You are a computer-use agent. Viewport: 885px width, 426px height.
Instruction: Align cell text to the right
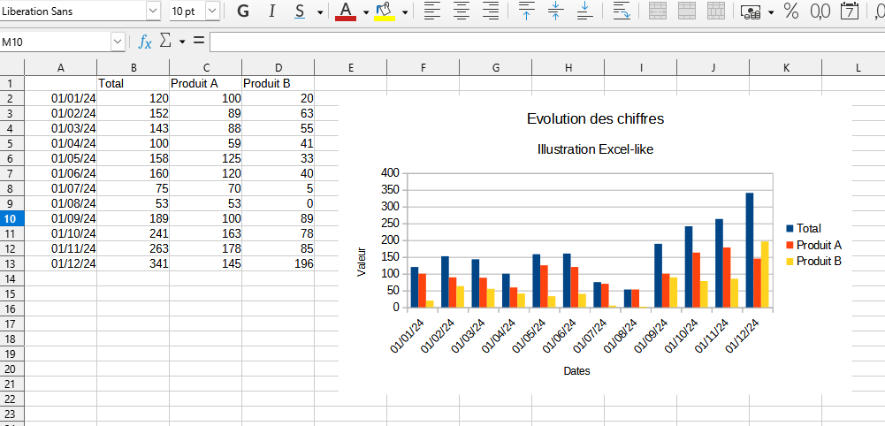click(x=492, y=11)
